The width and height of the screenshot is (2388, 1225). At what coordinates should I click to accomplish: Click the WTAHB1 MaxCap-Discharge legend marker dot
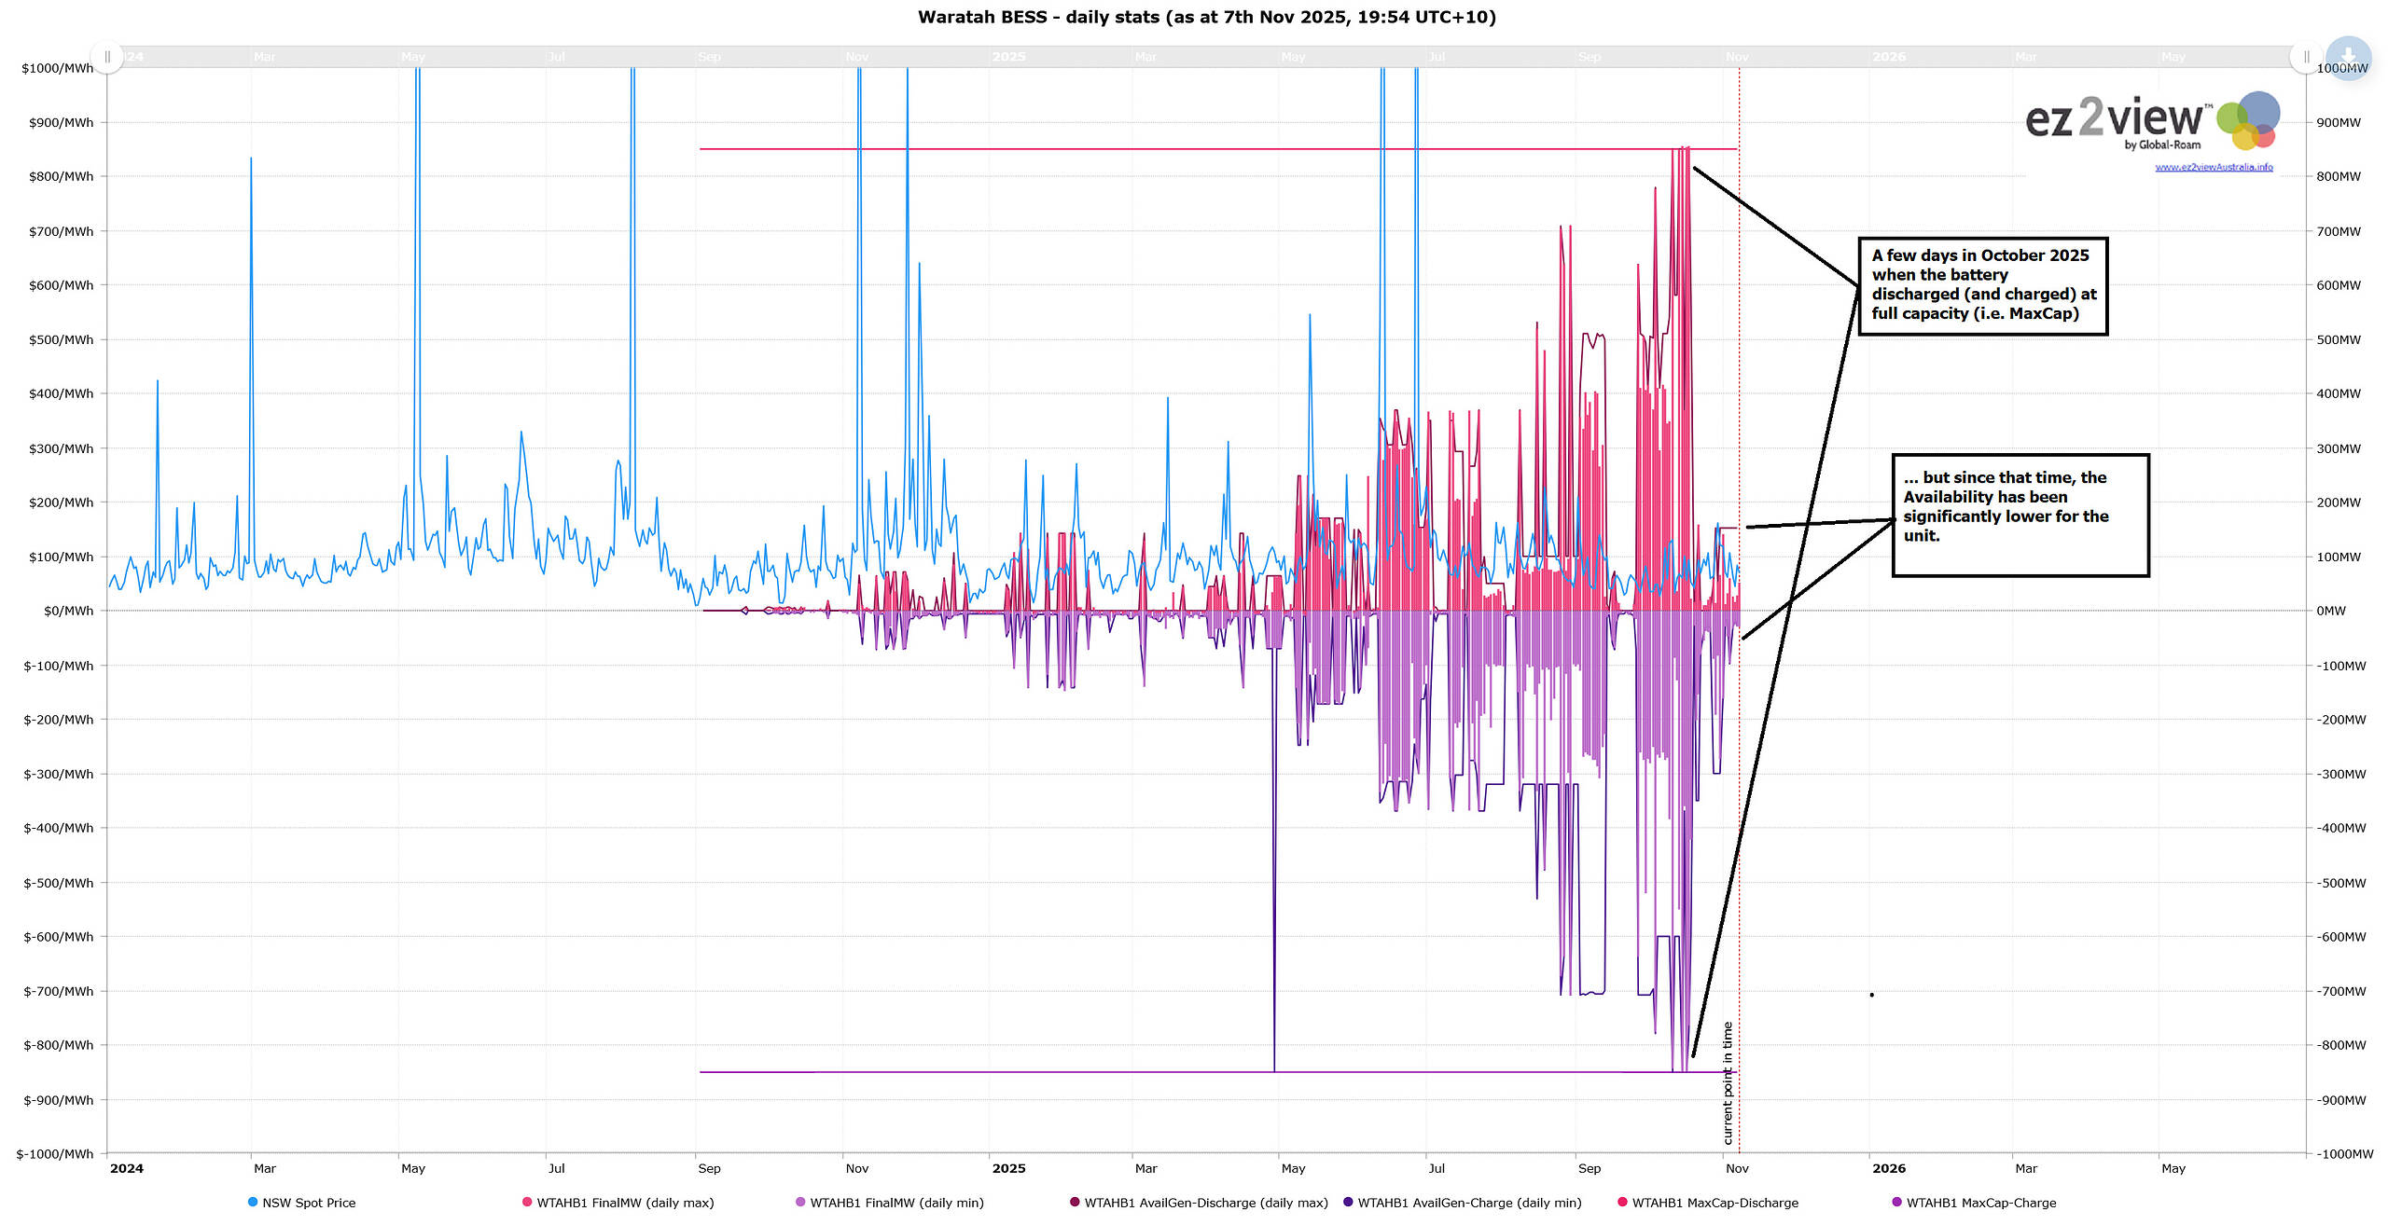pos(1623,1203)
